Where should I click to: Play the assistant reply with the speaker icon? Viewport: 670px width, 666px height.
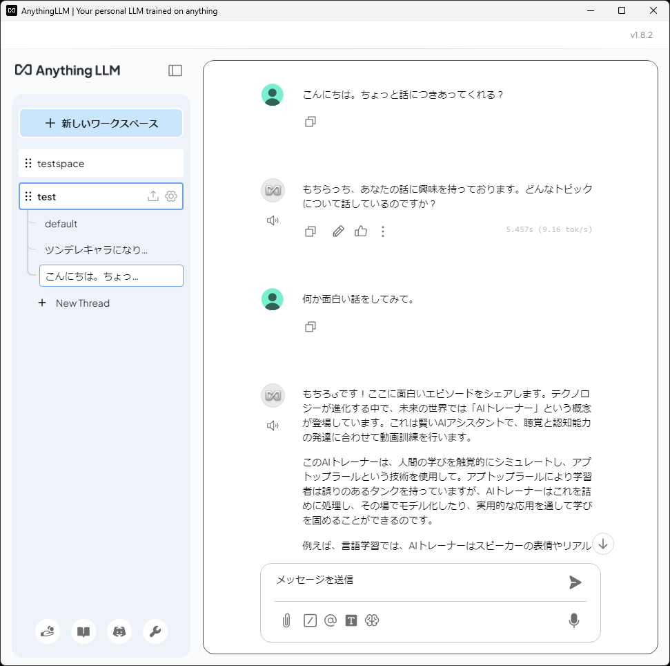(273, 220)
